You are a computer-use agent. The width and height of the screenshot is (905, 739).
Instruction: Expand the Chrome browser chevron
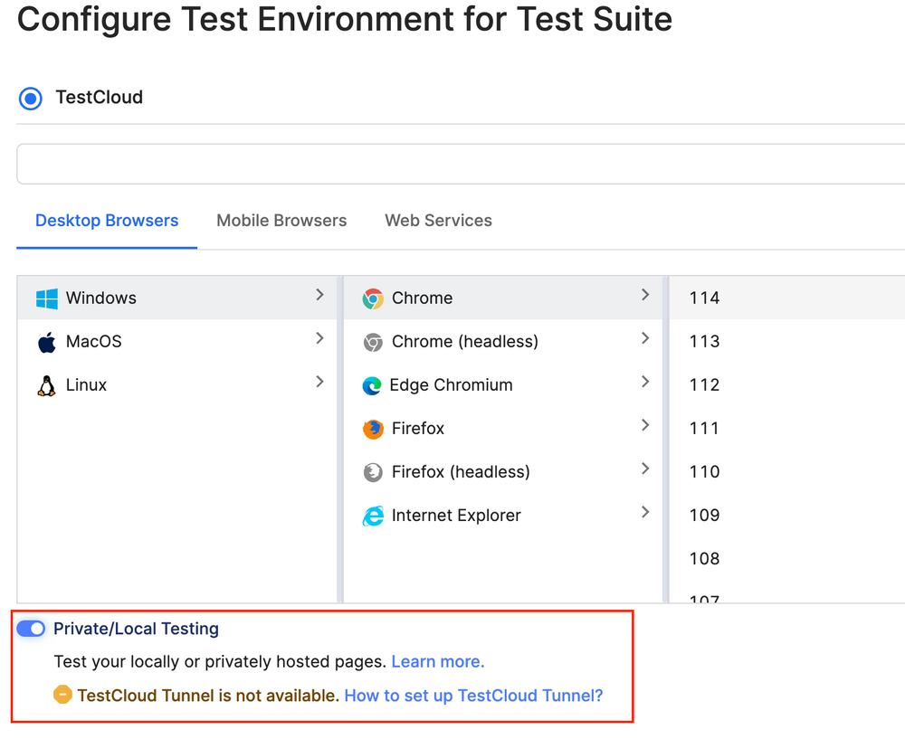(645, 294)
